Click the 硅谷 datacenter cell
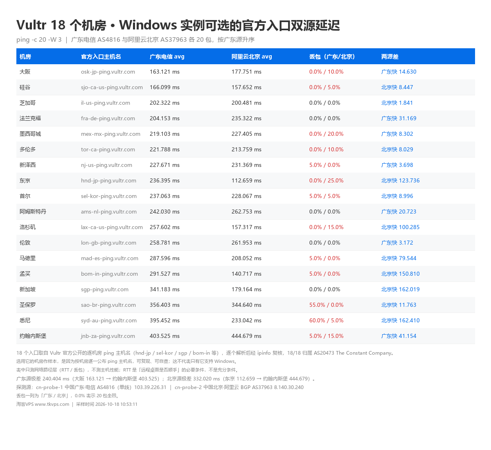Image resolution: width=491 pixels, height=450 pixels. click(25, 87)
